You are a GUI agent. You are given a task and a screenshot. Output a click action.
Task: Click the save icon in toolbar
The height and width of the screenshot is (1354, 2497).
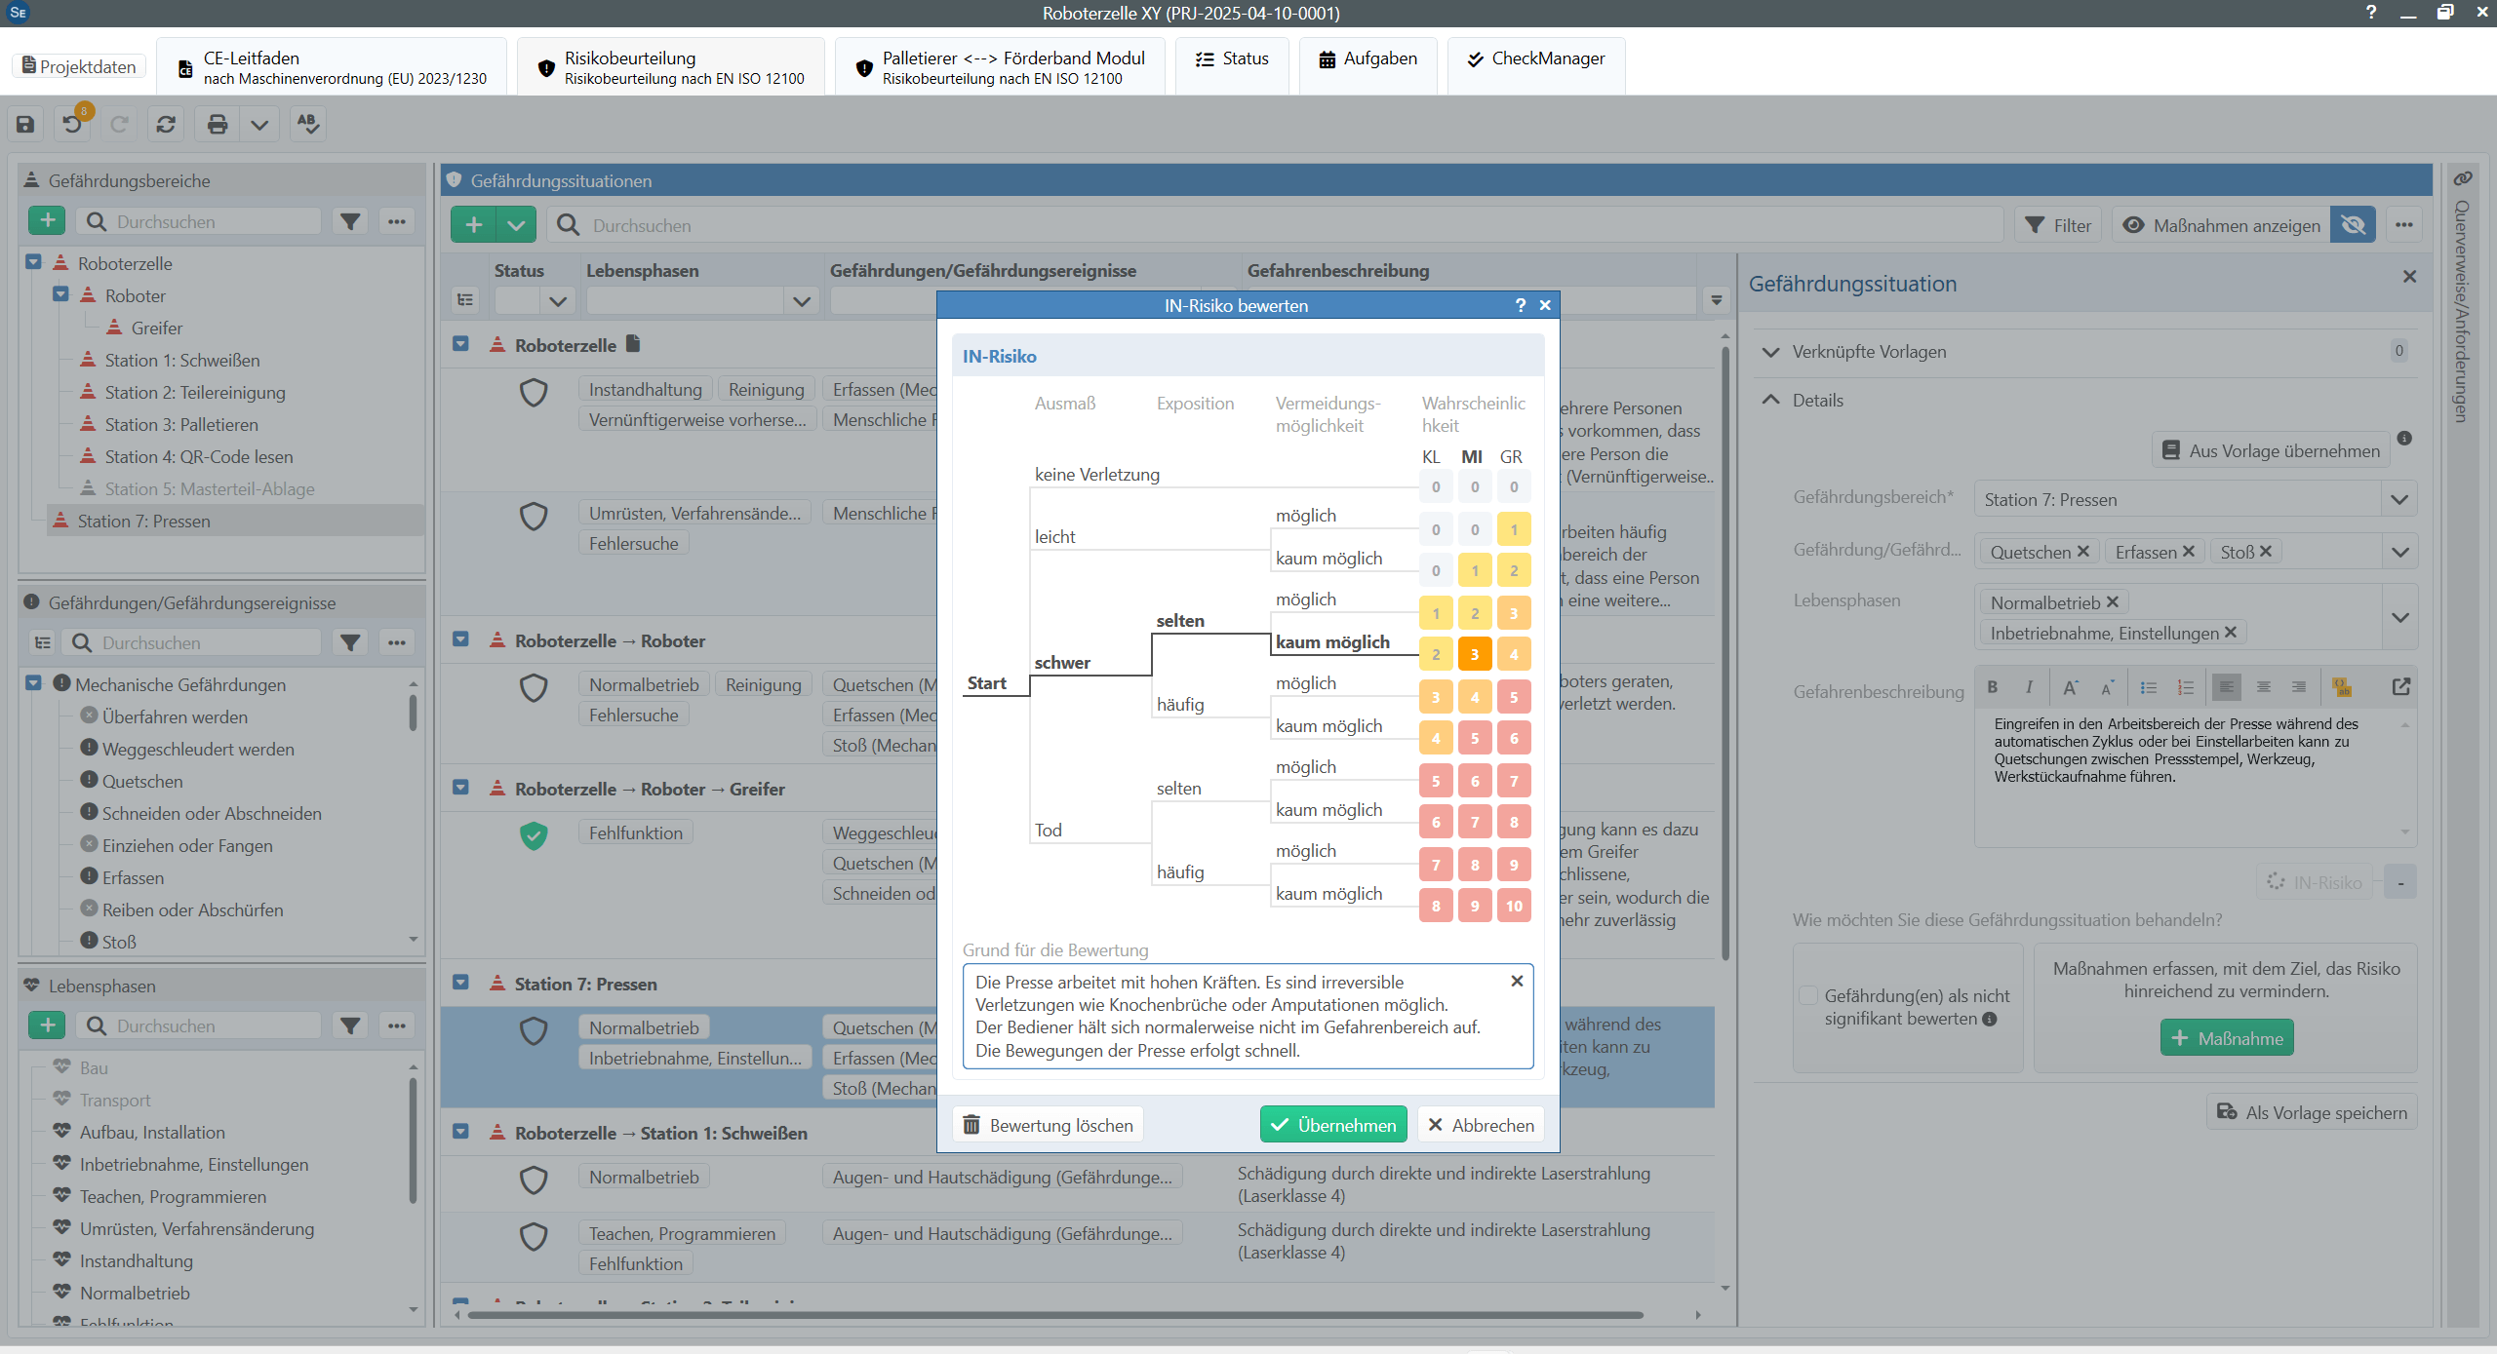pyautogui.click(x=25, y=124)
